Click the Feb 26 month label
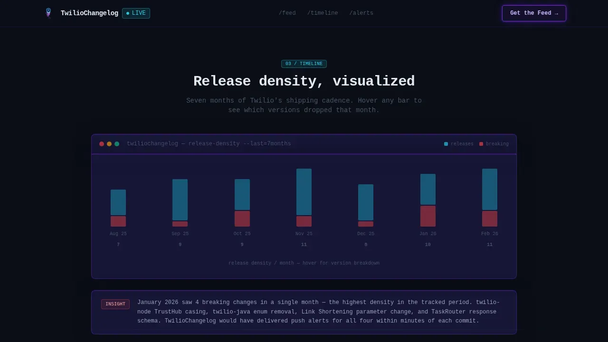The width and height of the screenshot is (608, 342). [490, 234]
